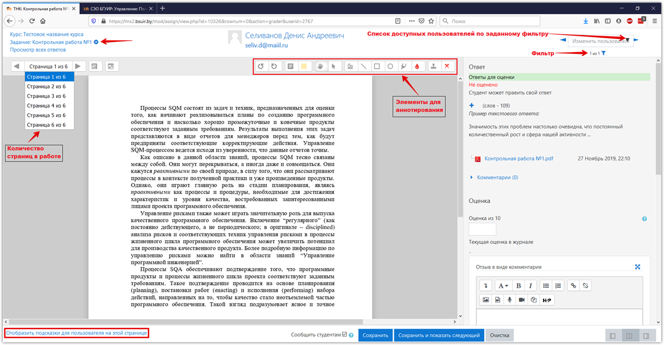Select Страница 4 из 6
Screen dimensions: 664x345
click(x=49, y=105)
